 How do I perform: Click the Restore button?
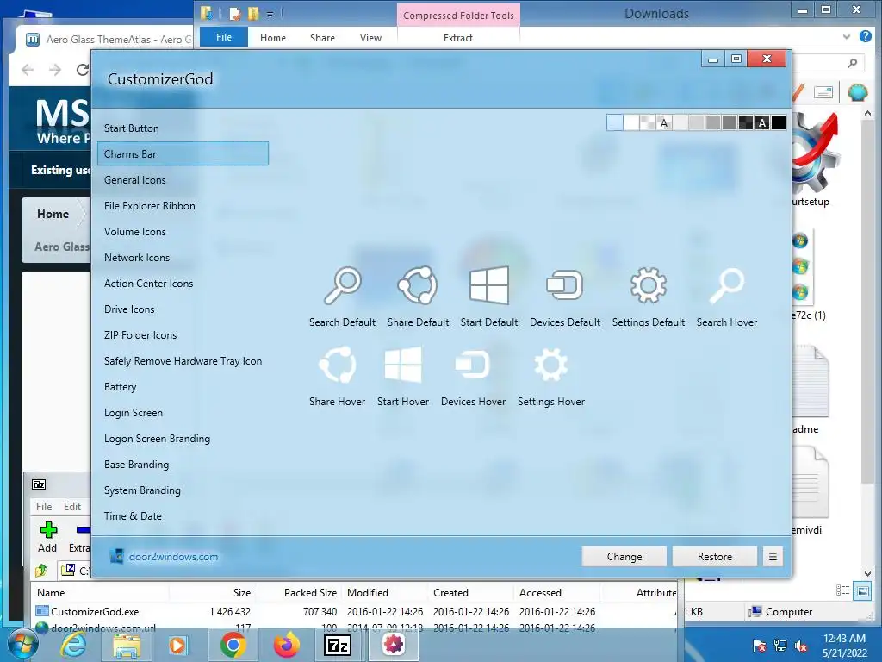coord(714,557)
